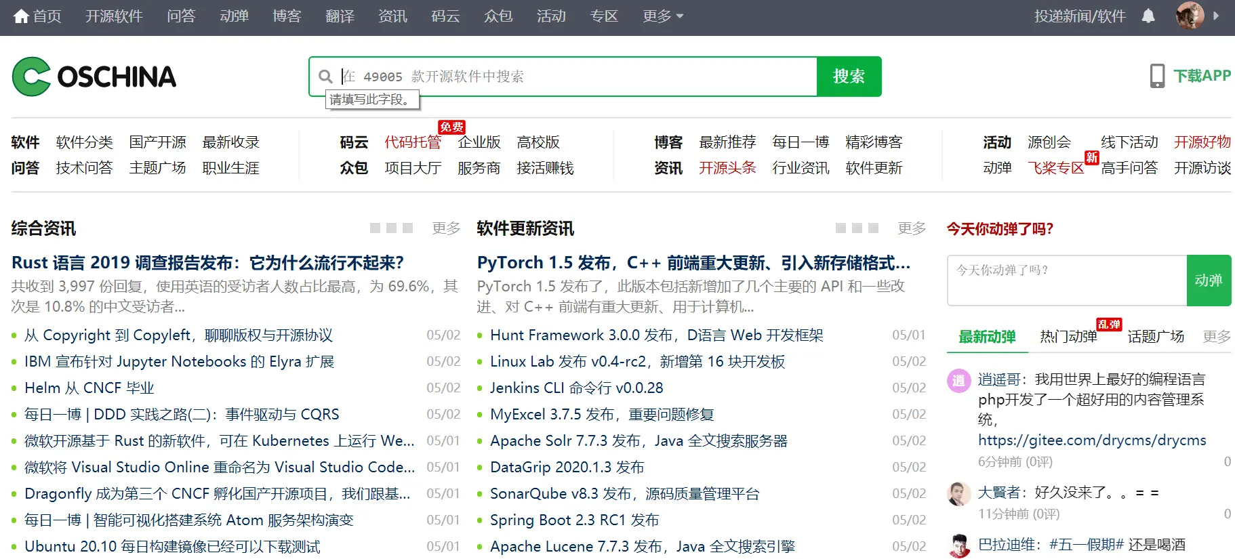Screen dimensions: 1235x559
Task: Open 码云 in top navigation
Action: tap(445, 16)
